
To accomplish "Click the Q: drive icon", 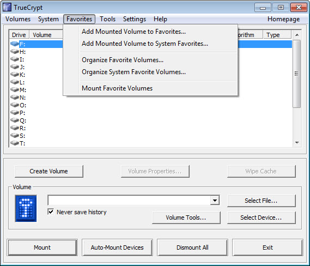I will [14, 120].
